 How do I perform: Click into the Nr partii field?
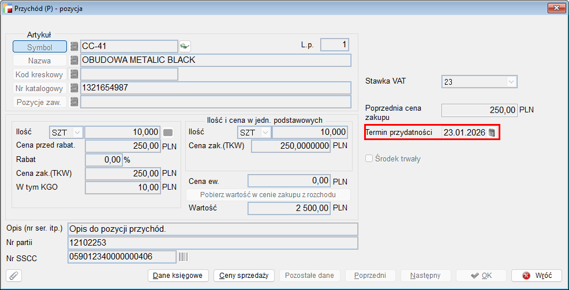tap(212, 243)
